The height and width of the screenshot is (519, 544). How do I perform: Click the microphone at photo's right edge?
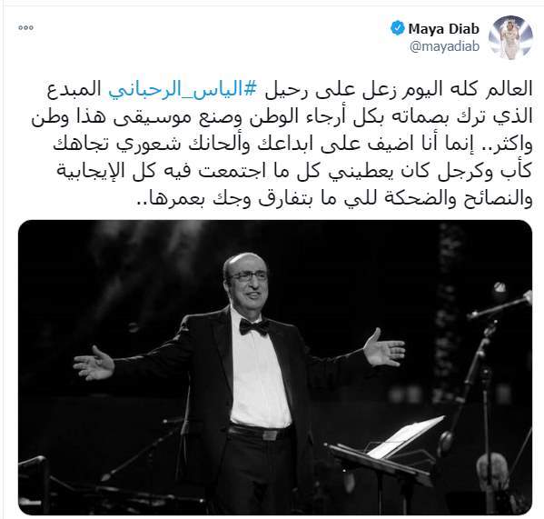click(501, 304)
